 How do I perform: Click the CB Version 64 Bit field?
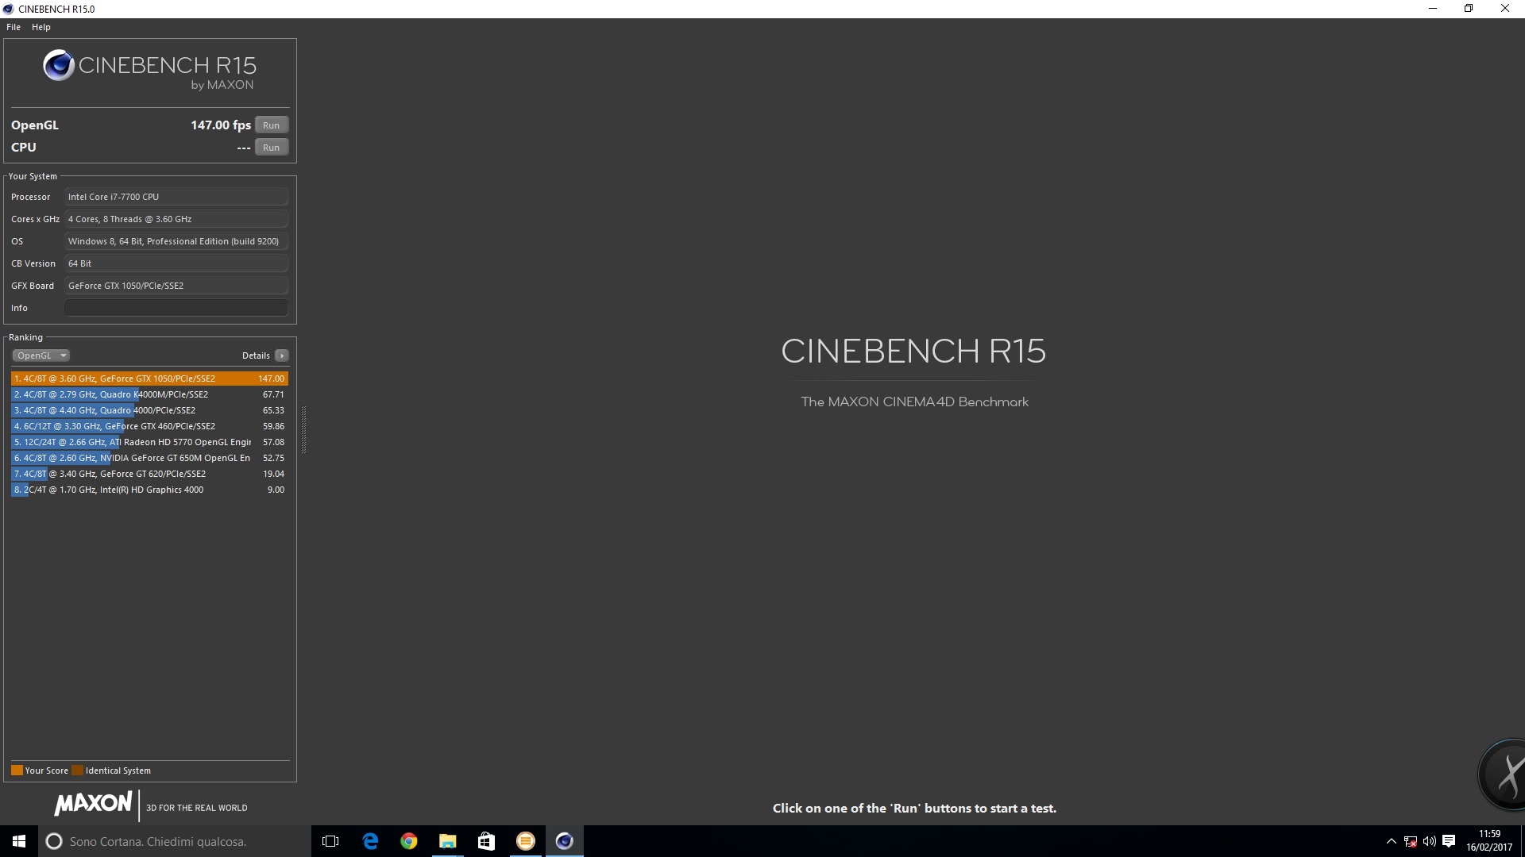pos(176,263)
